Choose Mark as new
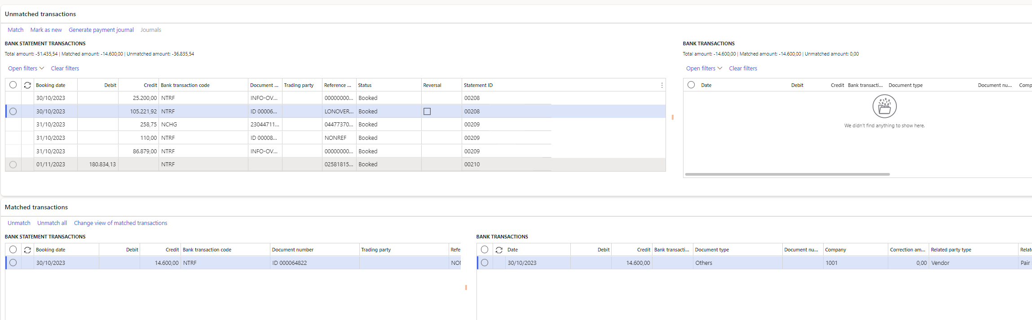 coord(46,30)
